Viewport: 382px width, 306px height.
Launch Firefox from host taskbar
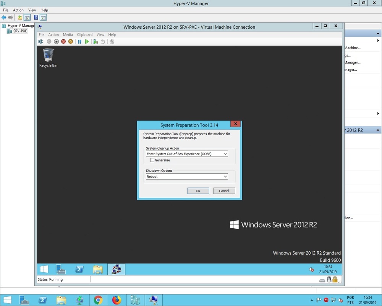click(117, 300)
